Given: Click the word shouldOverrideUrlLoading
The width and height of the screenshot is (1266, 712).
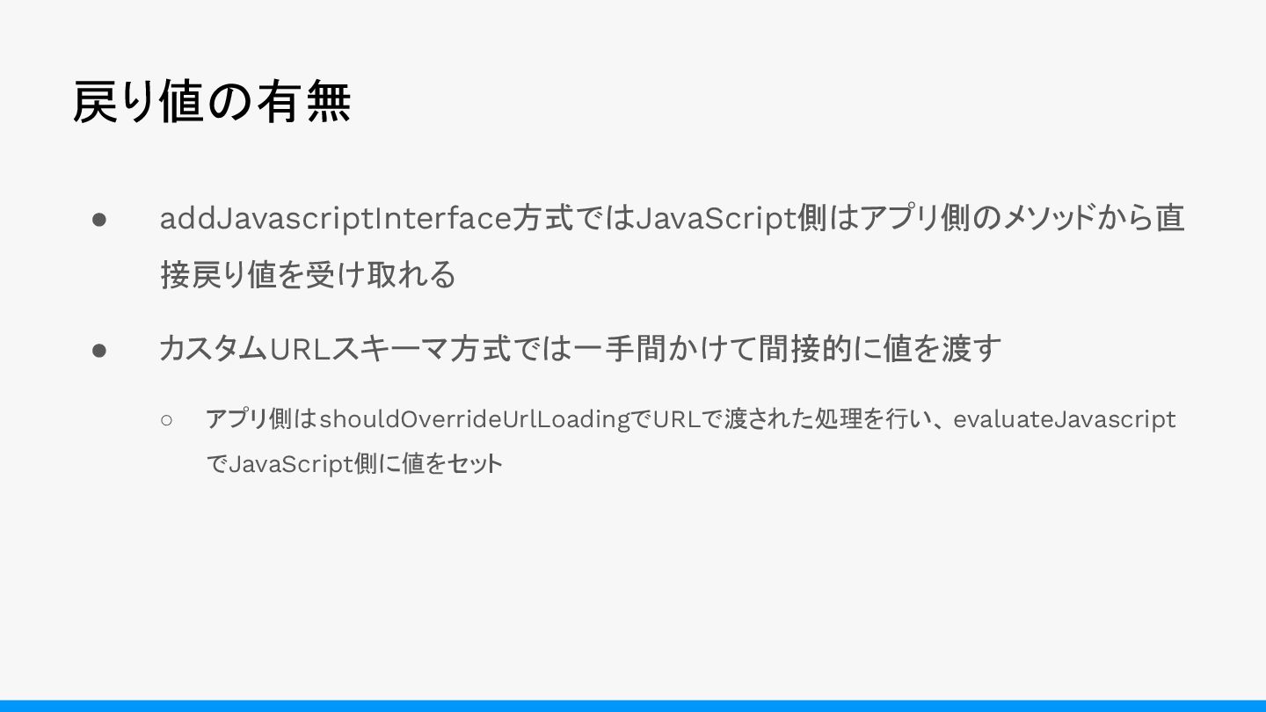Looking at the screenshot, I should pos(476,419).
